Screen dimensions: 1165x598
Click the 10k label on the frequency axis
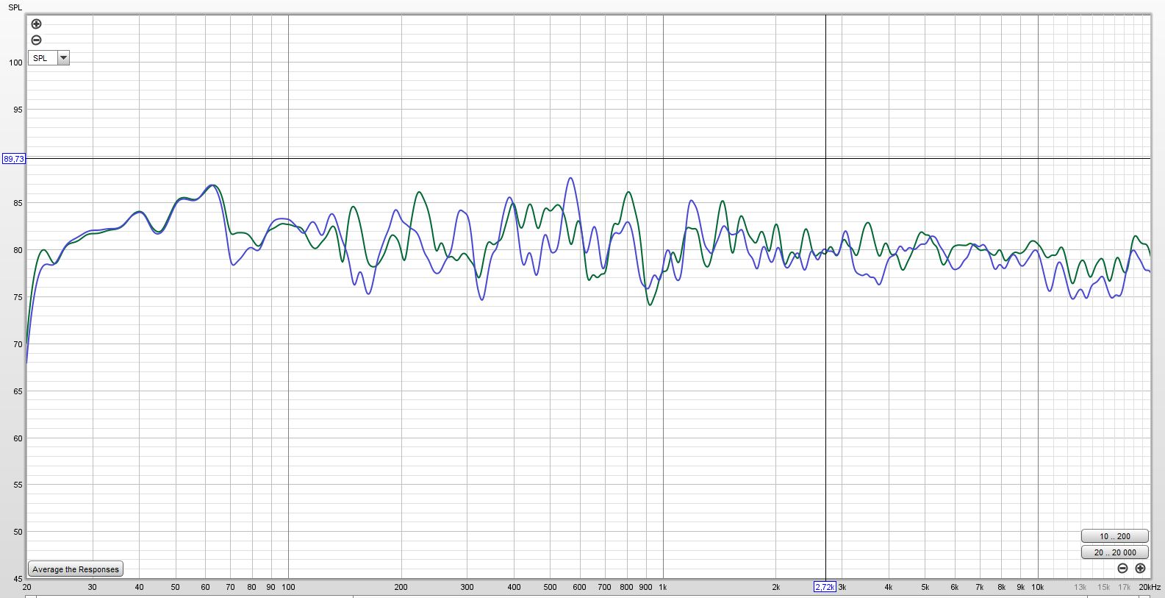point(1038,587)
